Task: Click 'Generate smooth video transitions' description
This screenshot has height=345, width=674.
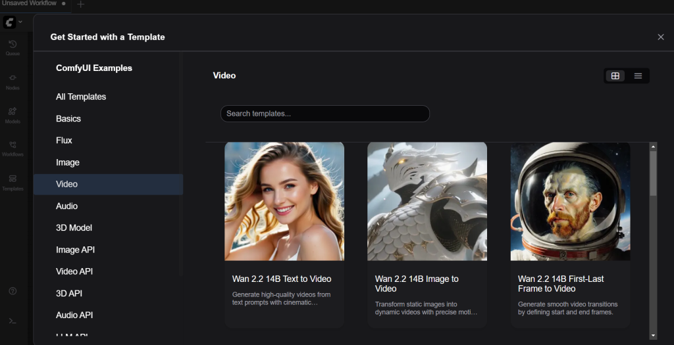Action: [567, 308]
